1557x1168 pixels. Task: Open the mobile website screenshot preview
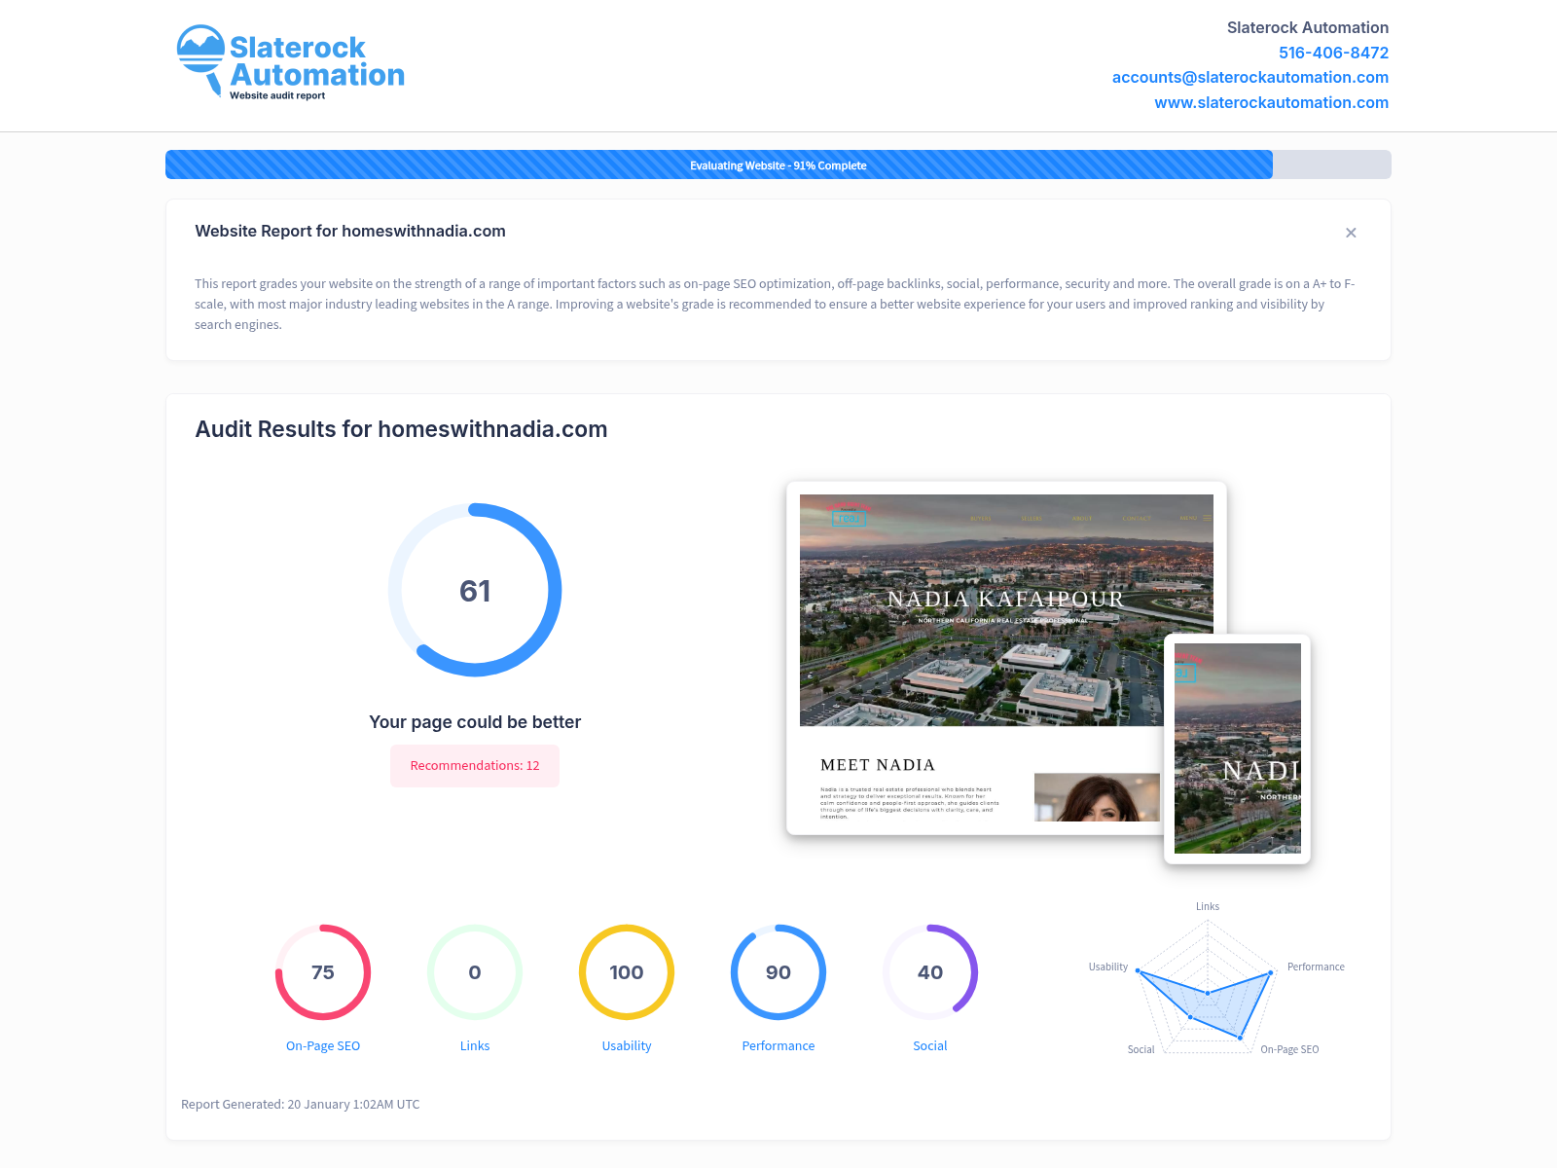tap(1238, 748)
